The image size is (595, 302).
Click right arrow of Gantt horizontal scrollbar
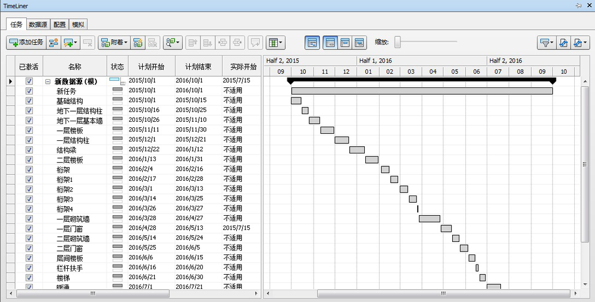pos(575,294)
